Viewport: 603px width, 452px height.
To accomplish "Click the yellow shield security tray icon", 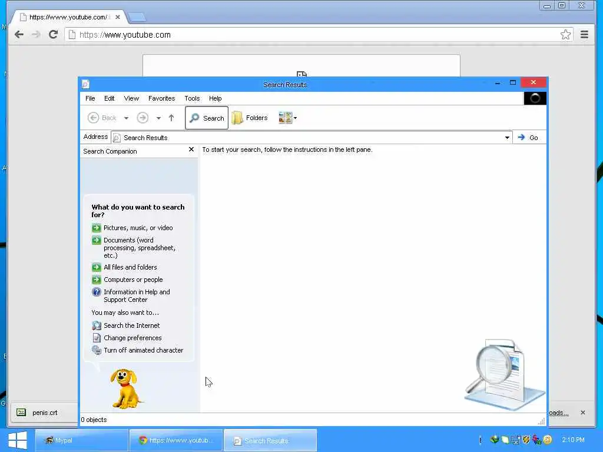I will (526, 440).
